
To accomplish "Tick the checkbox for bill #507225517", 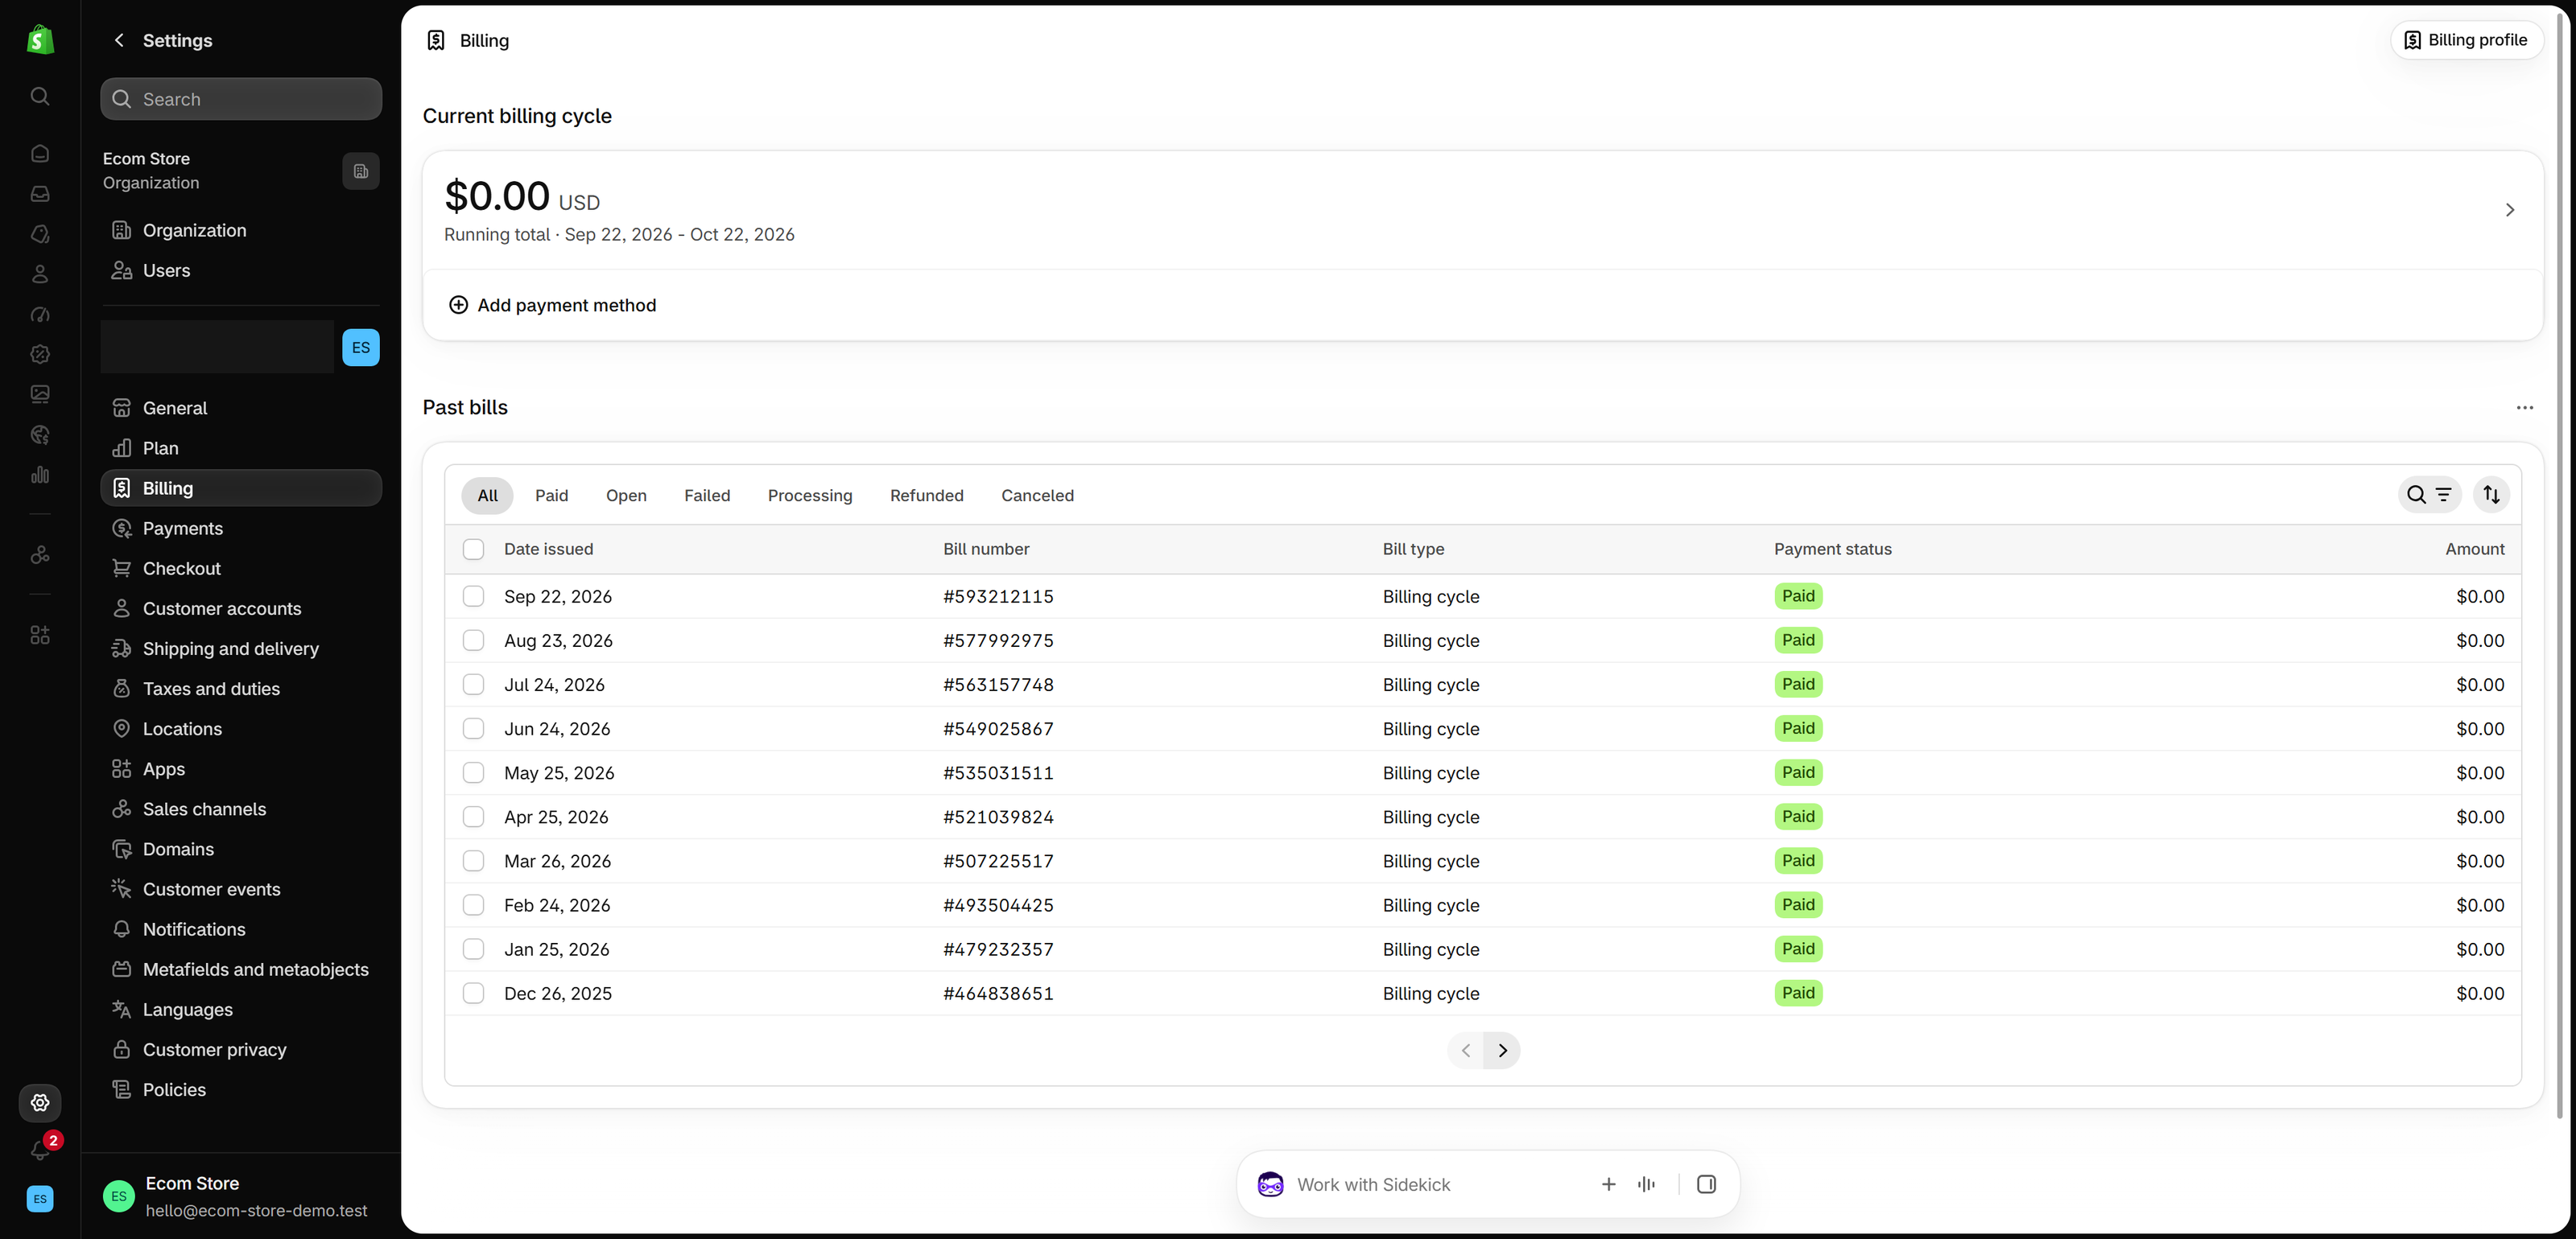I will coord(474,862).
